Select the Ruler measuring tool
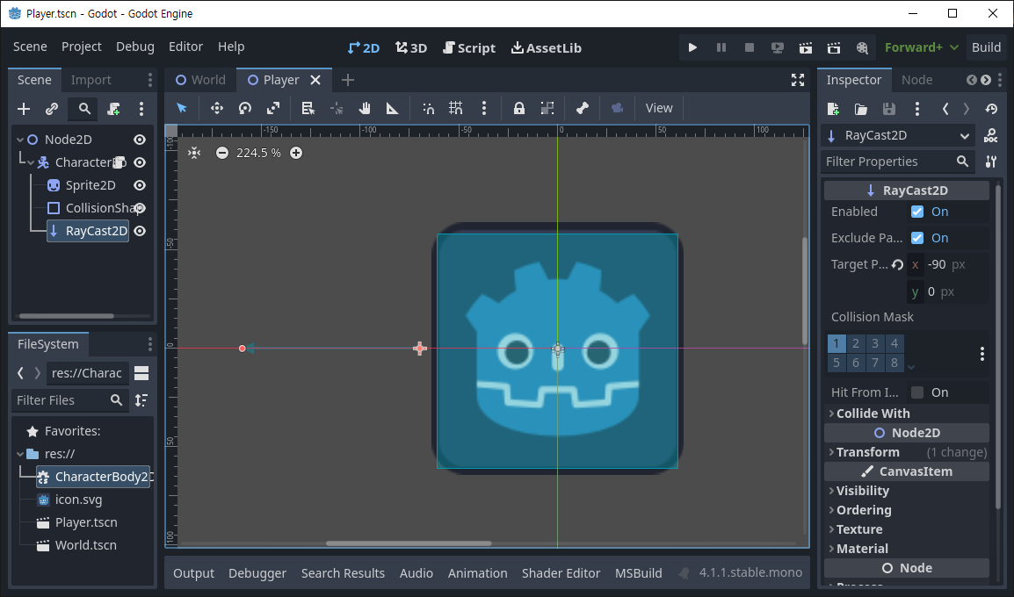Viewport: 1014px width, 597px height. [393, 108]
